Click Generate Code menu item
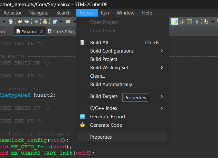This screenshot has width=218, height=158. pos(122,125)
